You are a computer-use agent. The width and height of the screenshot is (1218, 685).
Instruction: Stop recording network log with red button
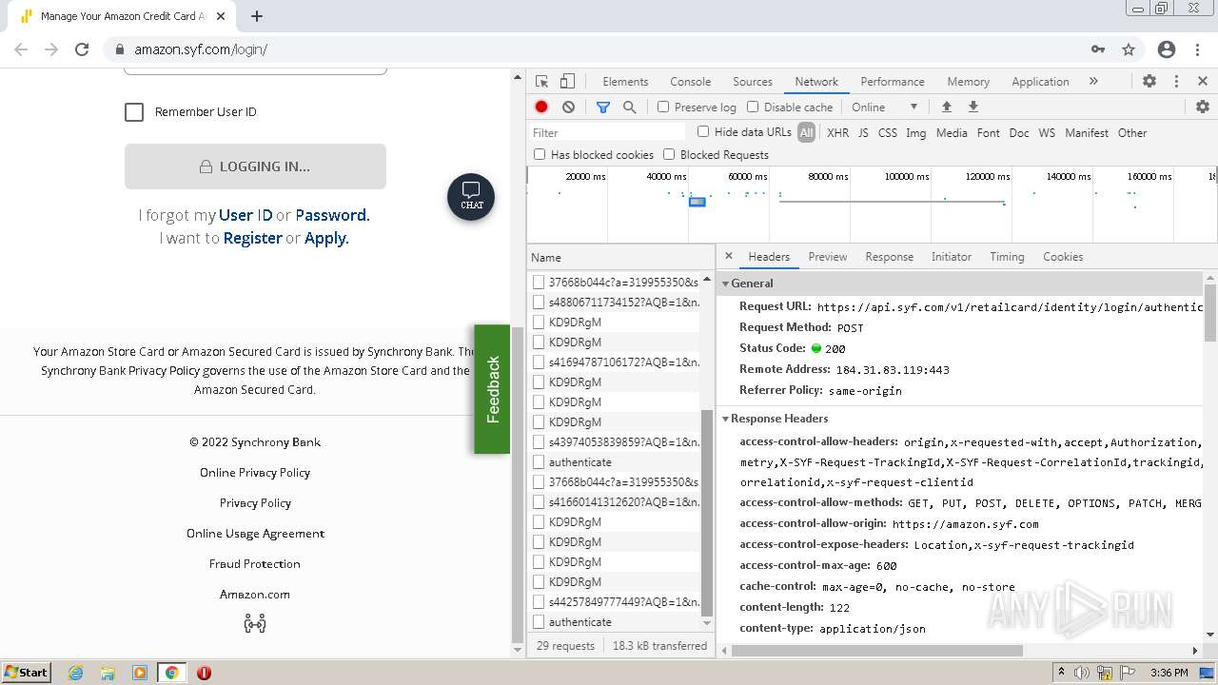point(541,108)
